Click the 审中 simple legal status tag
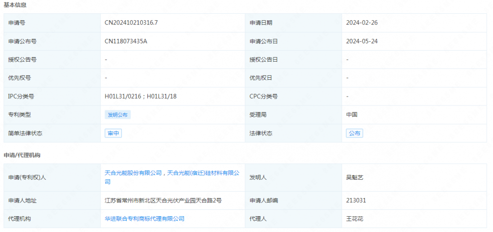 pos(113,133)
